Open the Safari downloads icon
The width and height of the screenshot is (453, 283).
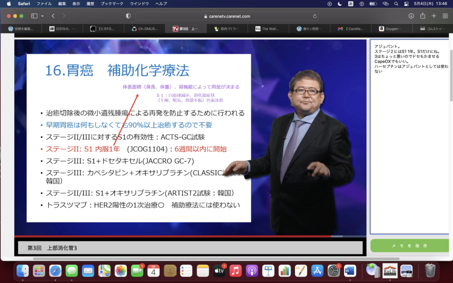coord(411,16)
